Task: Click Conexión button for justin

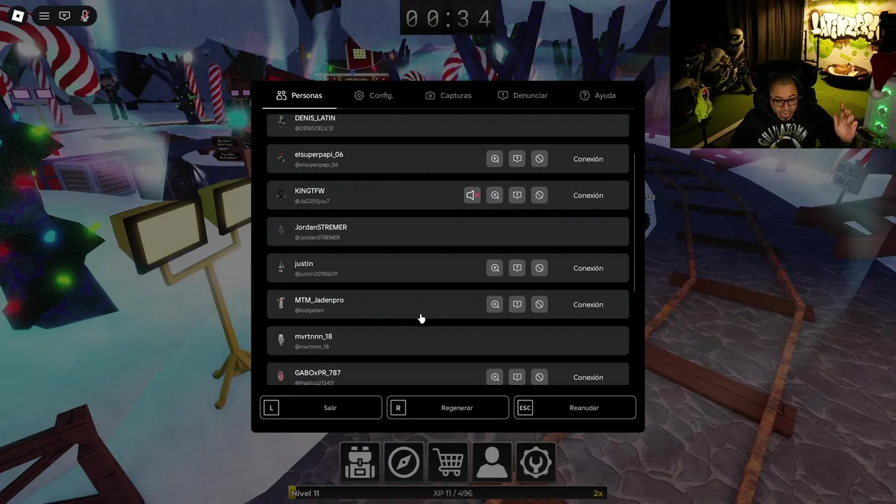Action: 588,268
